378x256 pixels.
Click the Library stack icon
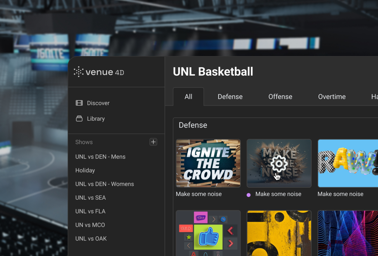[79, 119]
